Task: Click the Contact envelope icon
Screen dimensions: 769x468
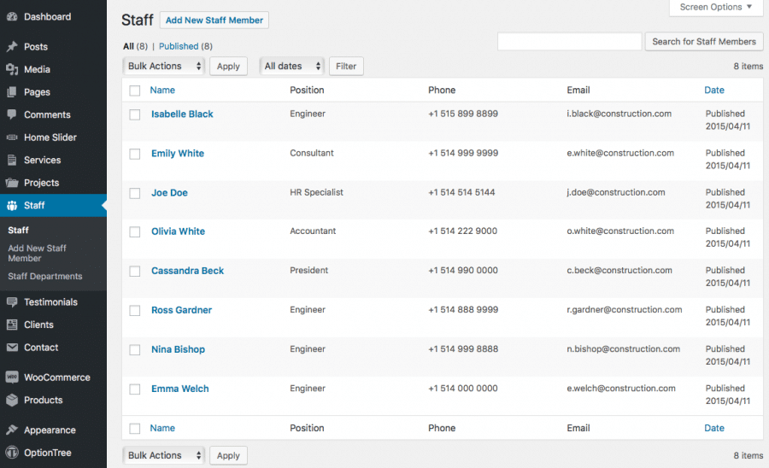Action: pos(12,347)
